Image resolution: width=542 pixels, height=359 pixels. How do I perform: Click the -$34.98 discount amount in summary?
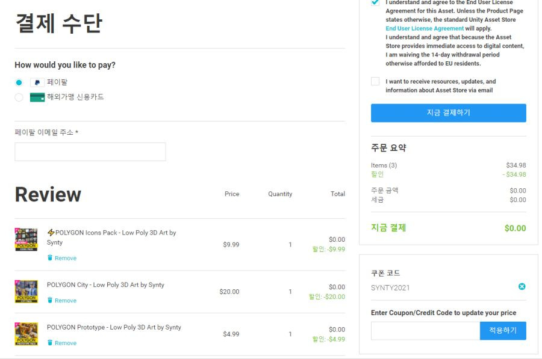click(x=514, y=174)
